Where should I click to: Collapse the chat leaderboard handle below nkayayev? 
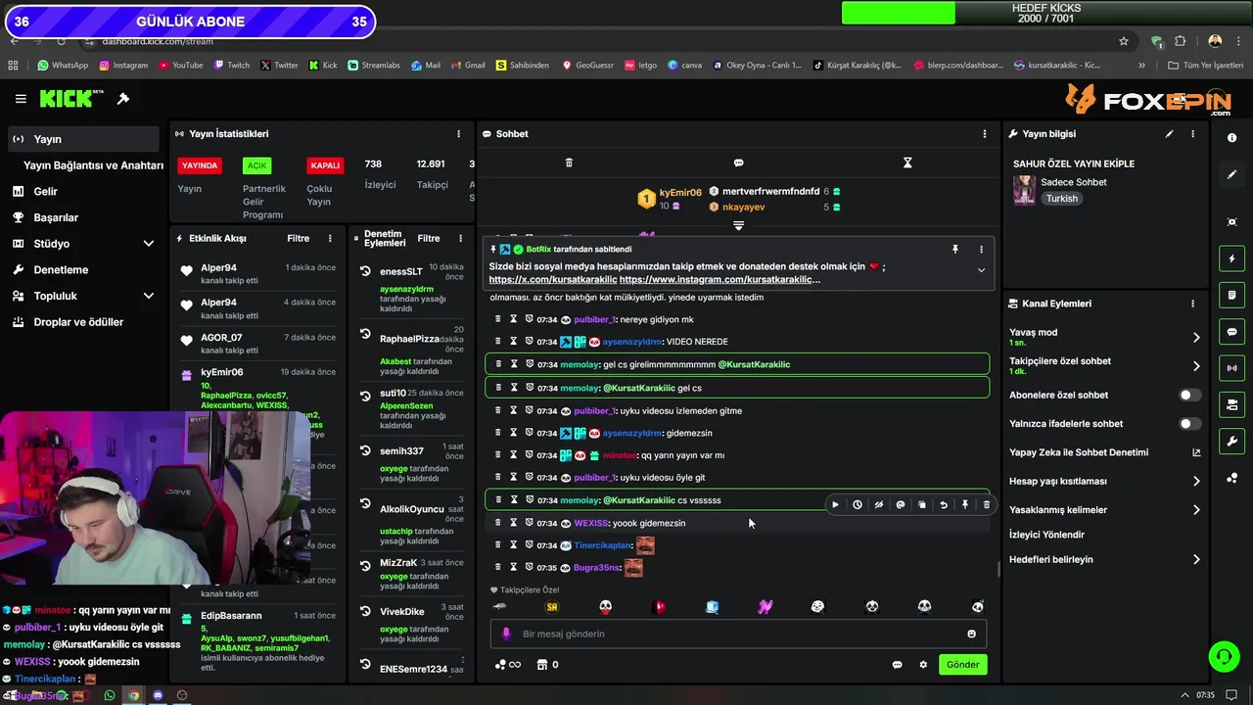[738, 226]
